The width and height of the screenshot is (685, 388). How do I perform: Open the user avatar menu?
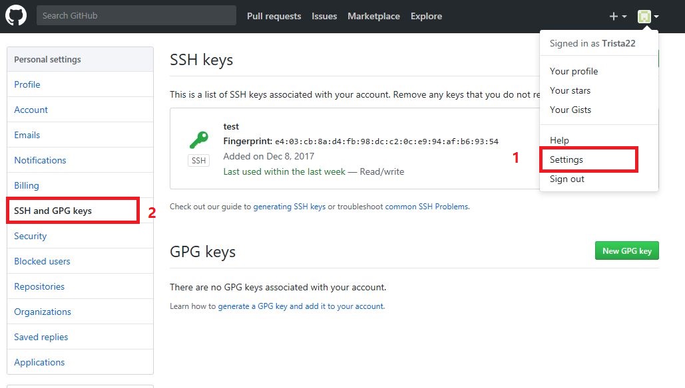(x=648, y=17)
